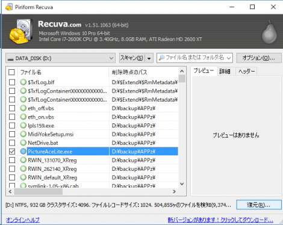This screenshot has width=283, height=225.
Task: Check the box for NetDrive.bat
Action: coord(12,143)
